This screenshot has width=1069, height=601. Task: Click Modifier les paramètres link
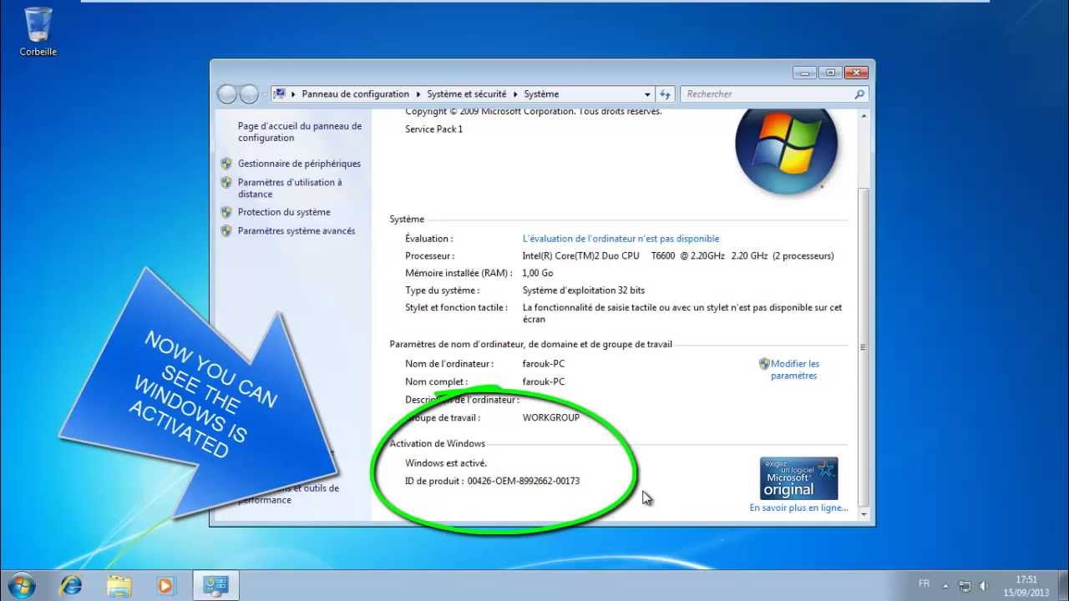tap(795, 370)
